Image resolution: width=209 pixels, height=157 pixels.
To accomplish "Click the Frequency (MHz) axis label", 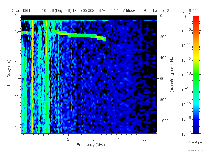I will tap(91, 145).
